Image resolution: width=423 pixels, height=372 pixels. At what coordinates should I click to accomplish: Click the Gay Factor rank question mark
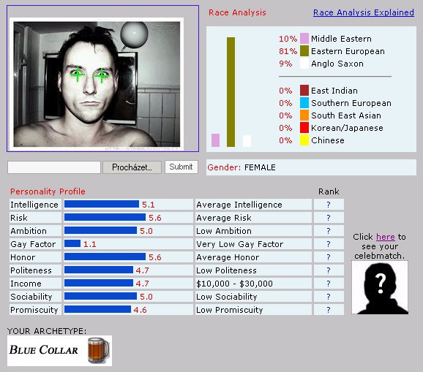pyautogui.click(x=329, y=244)
